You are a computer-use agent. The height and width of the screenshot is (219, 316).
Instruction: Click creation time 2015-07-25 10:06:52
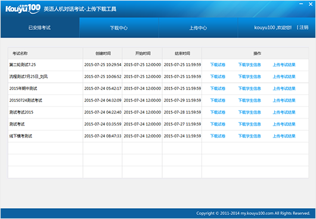[x=103, y=77]
